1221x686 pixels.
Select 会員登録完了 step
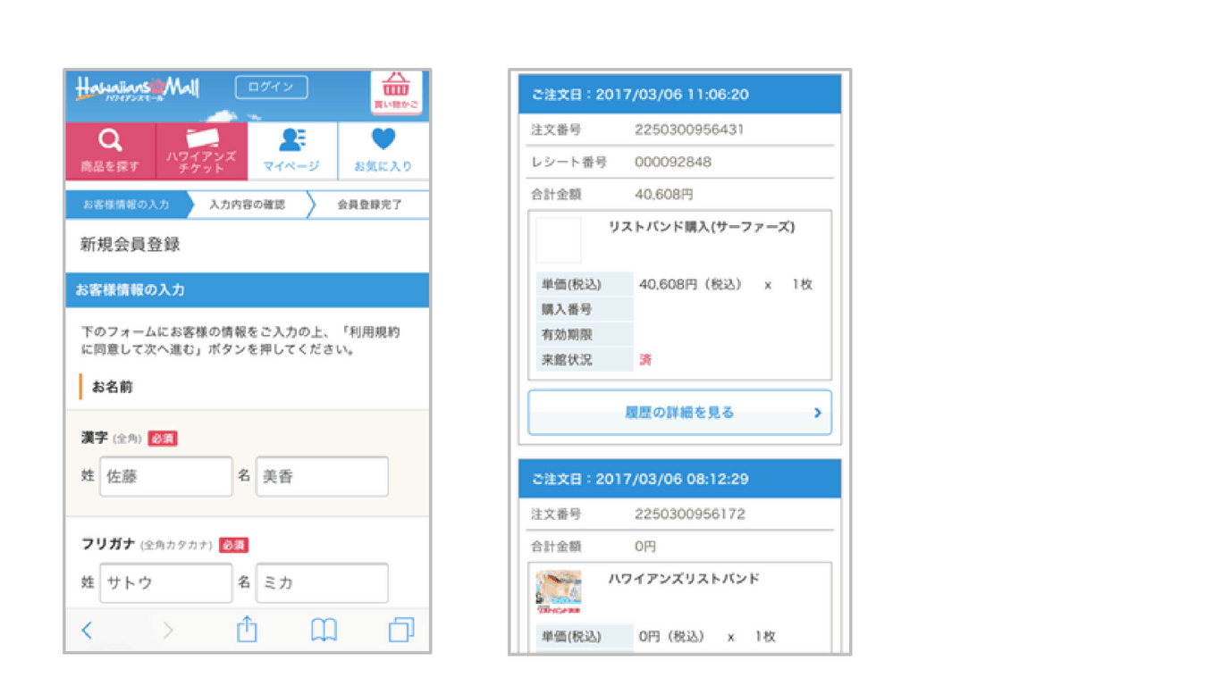[x=369, y=205]
